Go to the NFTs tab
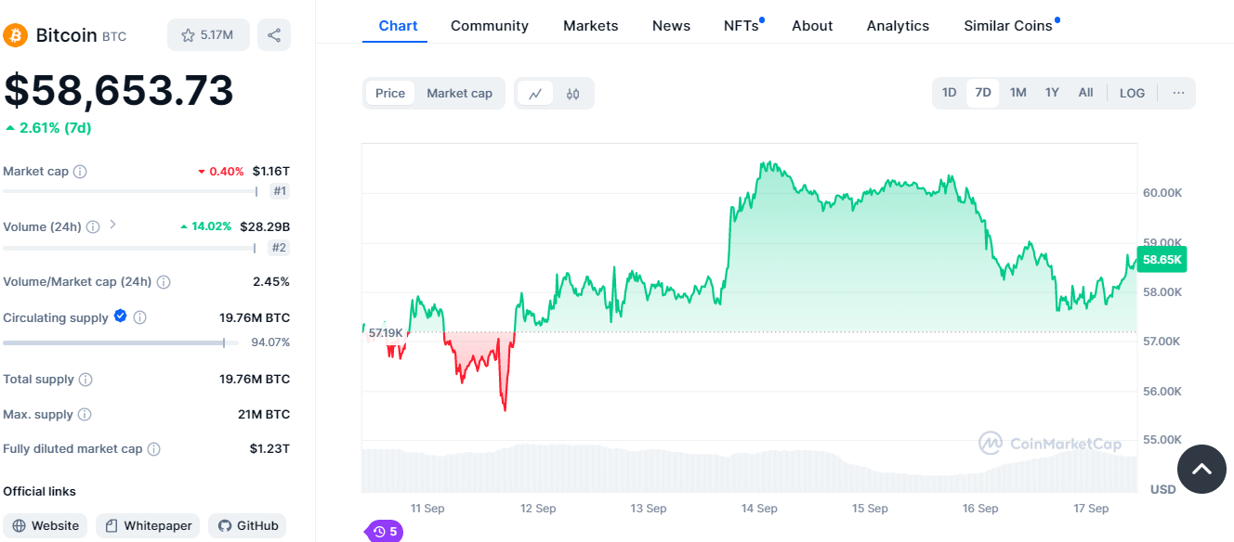This screenshot has height=542, width=1234. [x=742, y=26]
